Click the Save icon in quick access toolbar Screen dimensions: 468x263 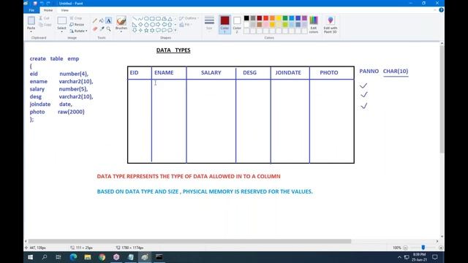click(x=35, y=3)
